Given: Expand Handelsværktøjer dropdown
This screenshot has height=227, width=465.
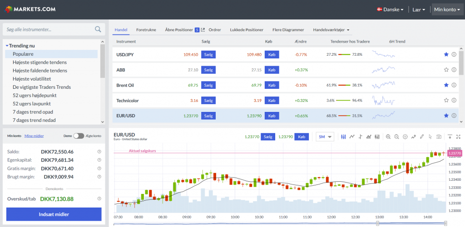Looking at the screenshot, I should point(331,29).
